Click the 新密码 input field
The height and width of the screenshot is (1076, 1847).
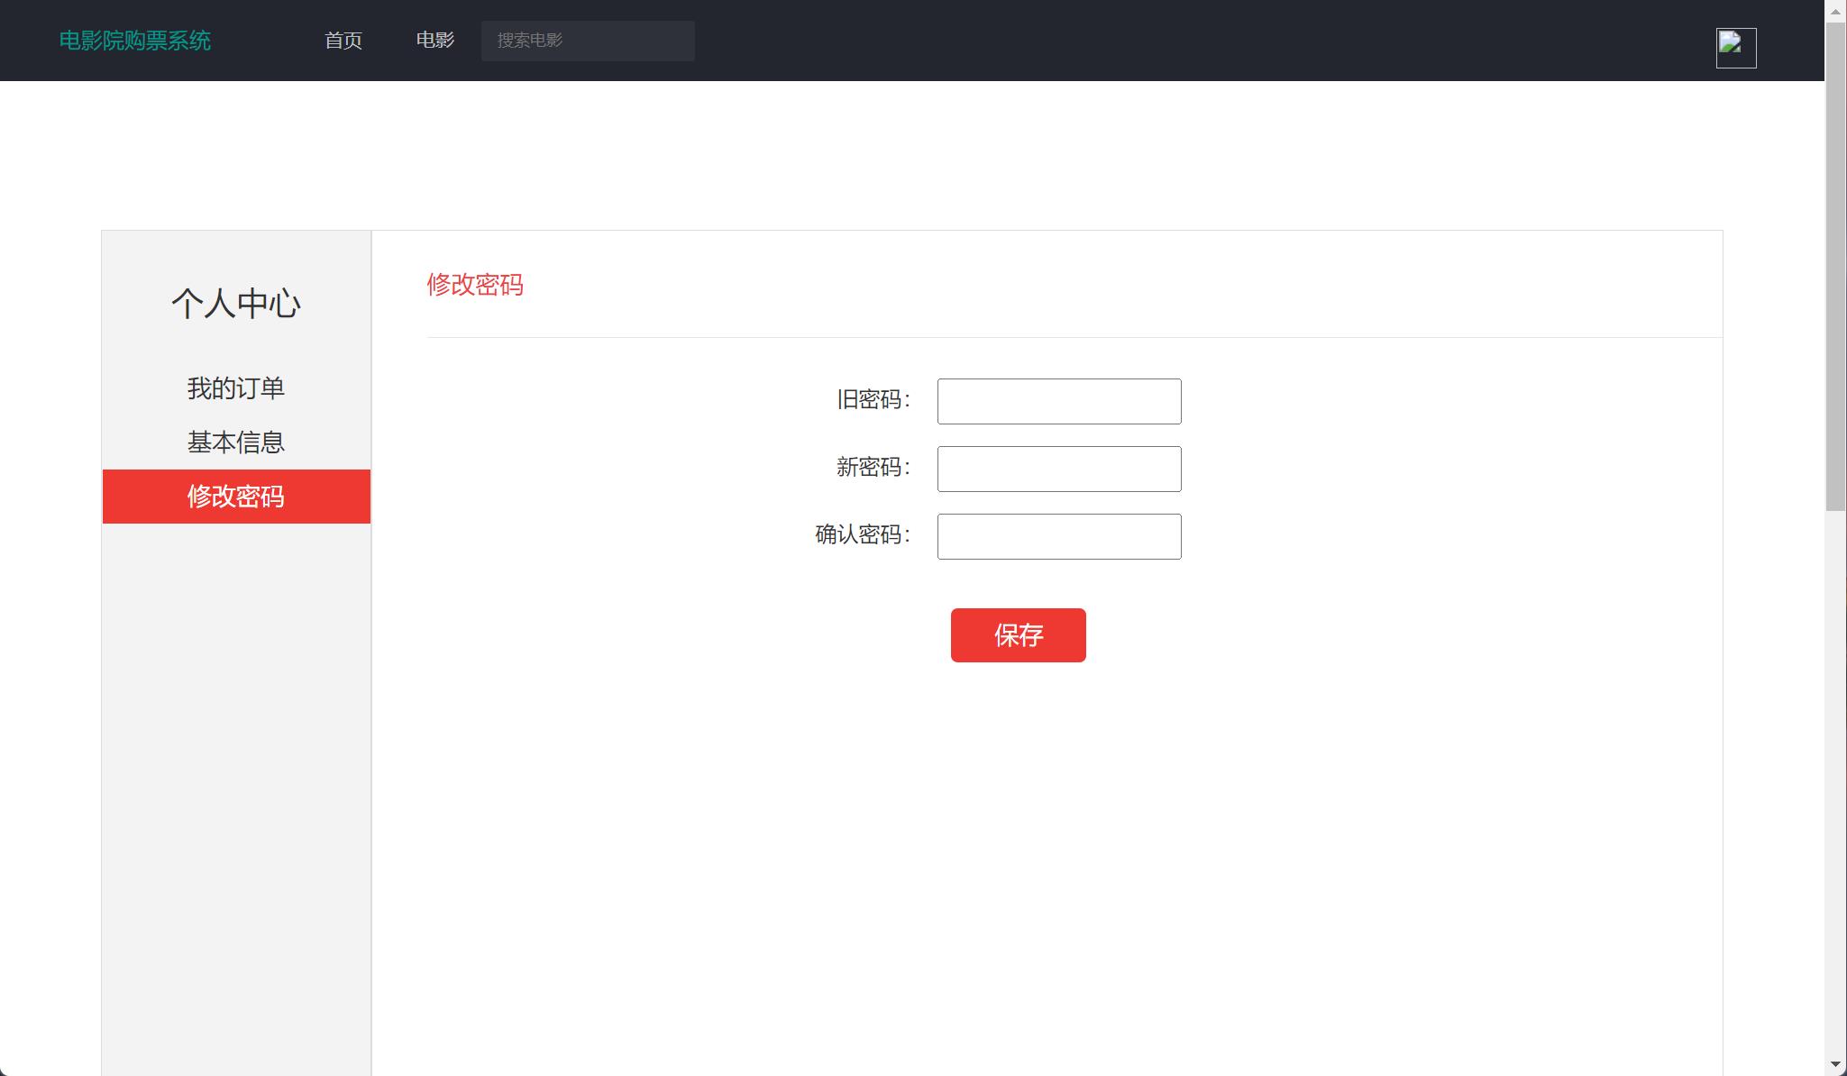click(x=1058, y=469)
